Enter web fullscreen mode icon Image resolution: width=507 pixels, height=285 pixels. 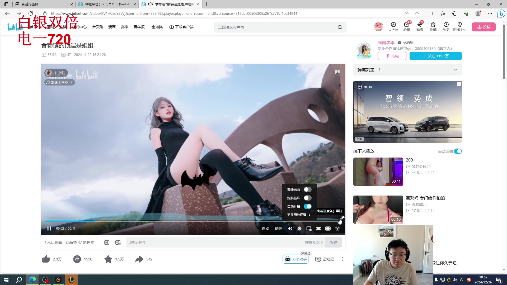click(328, 229)
